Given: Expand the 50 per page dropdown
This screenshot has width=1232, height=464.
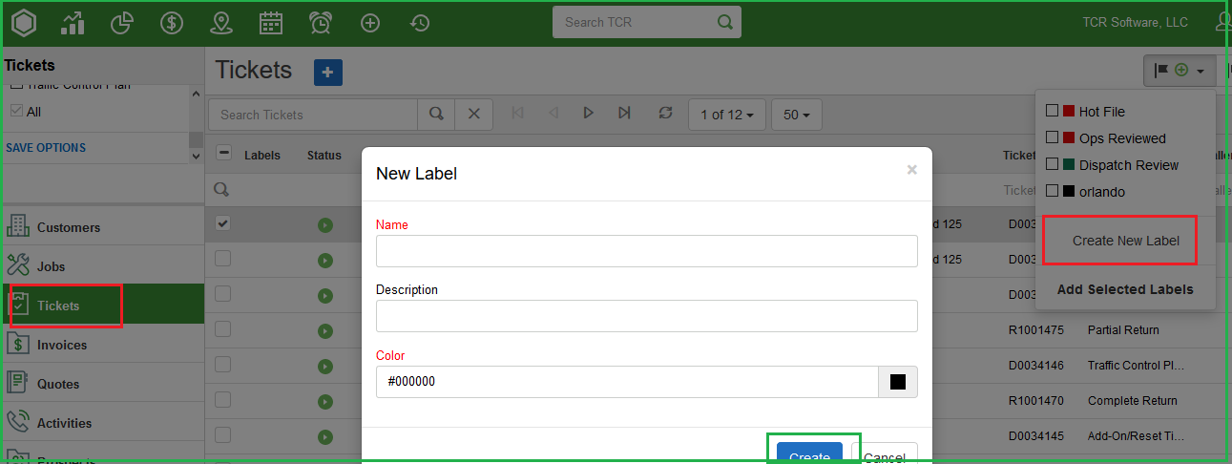Looking at the screenshot, I should pyautogui.click(x=796, y=115).
